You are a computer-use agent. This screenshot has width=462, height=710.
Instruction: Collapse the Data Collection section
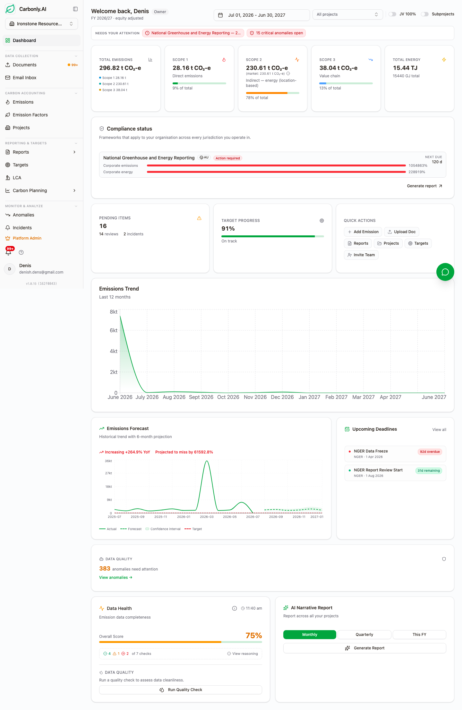pyautogui.click(x=76, y=56)
